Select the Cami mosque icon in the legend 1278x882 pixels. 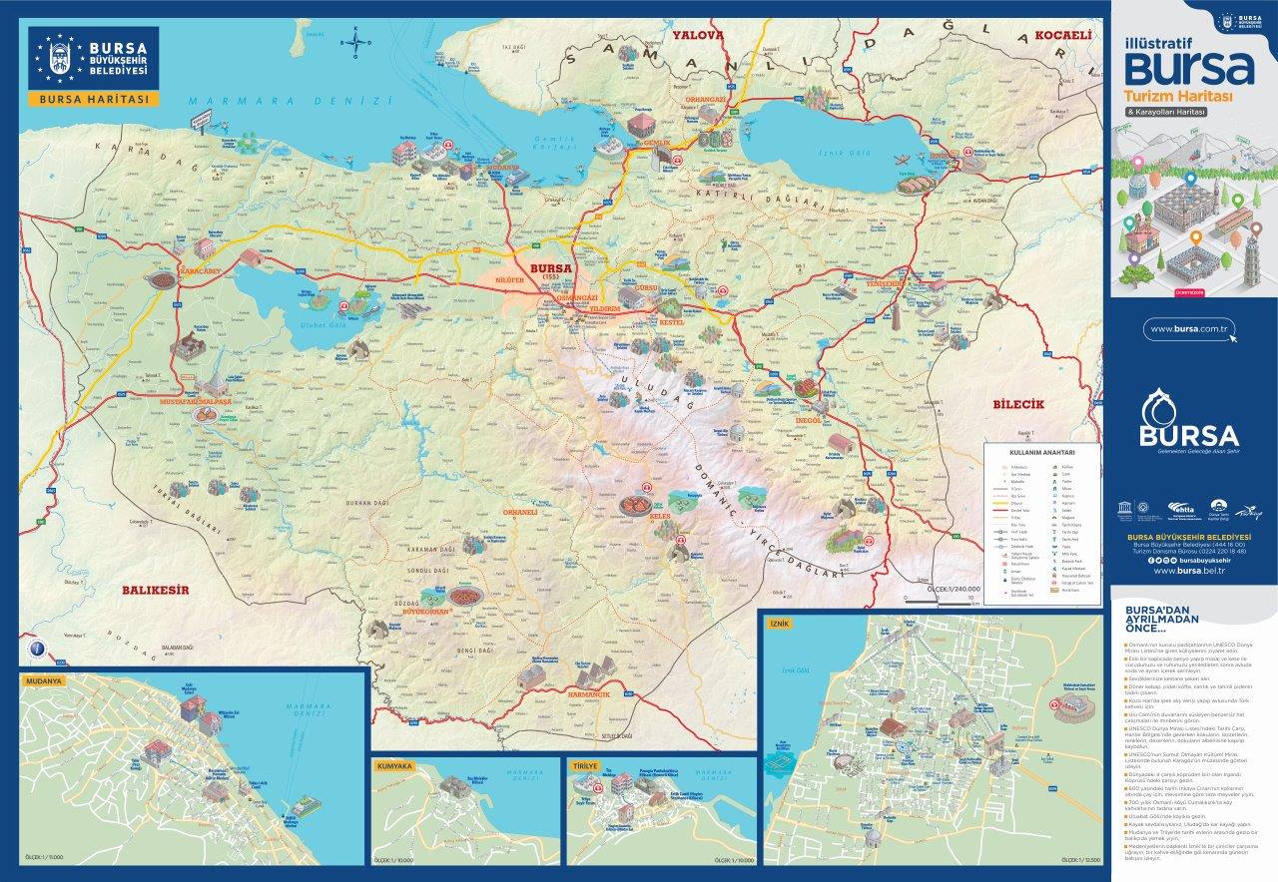click(1055, 474)
